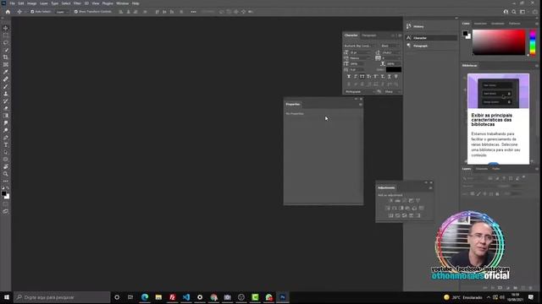Add an Invert adjustment
The width and height of the screenshot is (542, 304).
click(x=391, y=215)
